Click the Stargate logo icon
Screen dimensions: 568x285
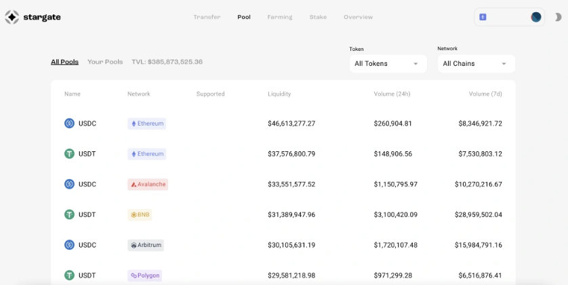pos(12,17)
